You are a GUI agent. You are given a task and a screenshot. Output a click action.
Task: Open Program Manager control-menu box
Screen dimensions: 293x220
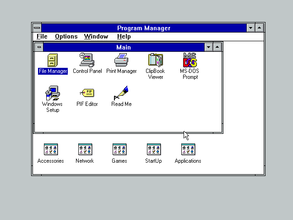tap(37, 28)
